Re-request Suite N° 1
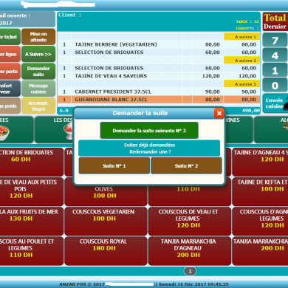288x288 pixels. [114, 166]
